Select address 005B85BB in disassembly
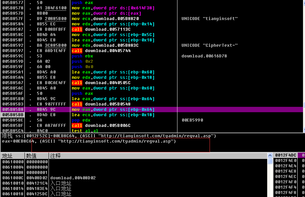305x197 pixels. click(x=13, y=115)
